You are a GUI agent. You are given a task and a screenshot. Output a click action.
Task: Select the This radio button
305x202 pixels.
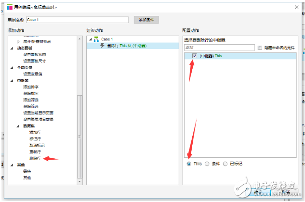188,164
